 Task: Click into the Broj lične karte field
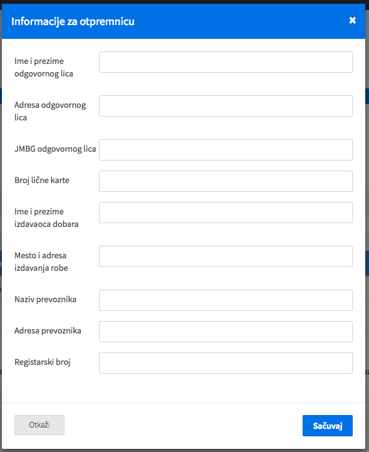pyautogui.click(x=226, y=181)
